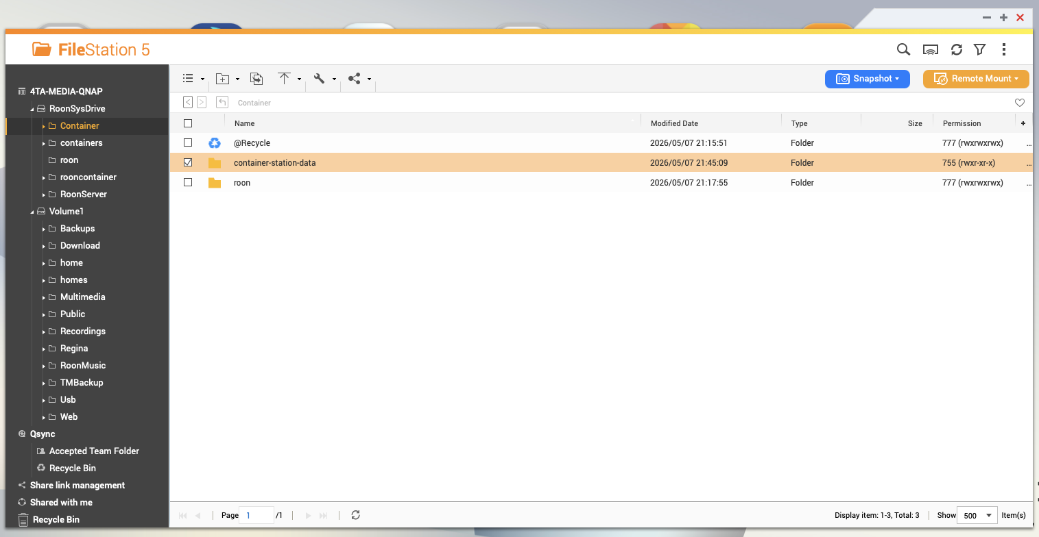
Task: Click the container-station-data folder icon
Action: click(x=215, y=163)
